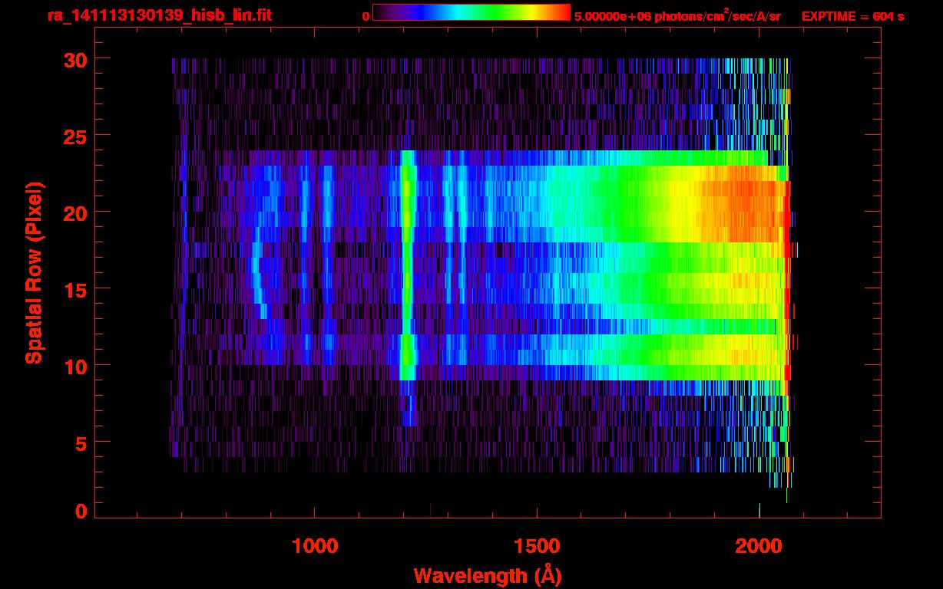Viewport: 943px width, 589px height.
Task: Click the 1500 wavelength tick label
Action: [537, 546]
